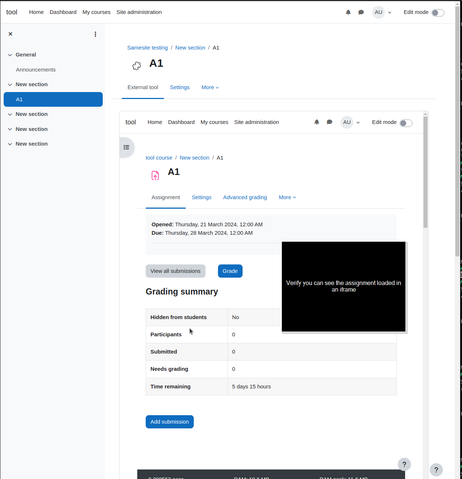Collapse the New section containing A1
The width and height of the screenshot is (462, 479).
click(x=10, y=85)
